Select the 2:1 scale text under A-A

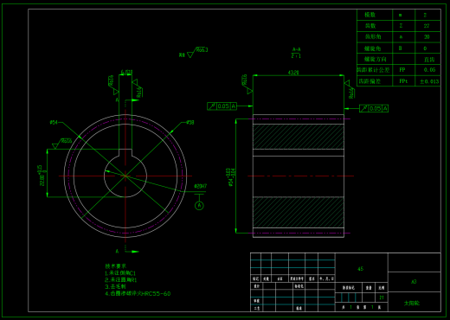tap(296, 55)
